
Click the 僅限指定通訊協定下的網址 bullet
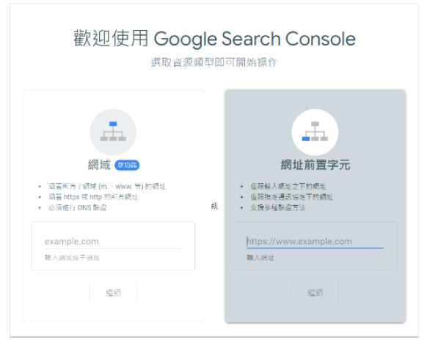tap(292, 197)
